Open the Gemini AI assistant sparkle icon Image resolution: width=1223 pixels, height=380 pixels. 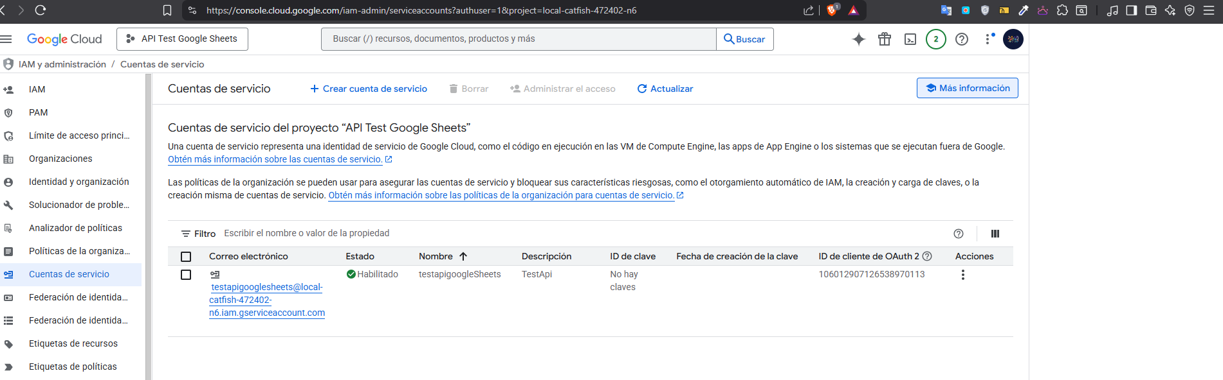coord(858,39)
